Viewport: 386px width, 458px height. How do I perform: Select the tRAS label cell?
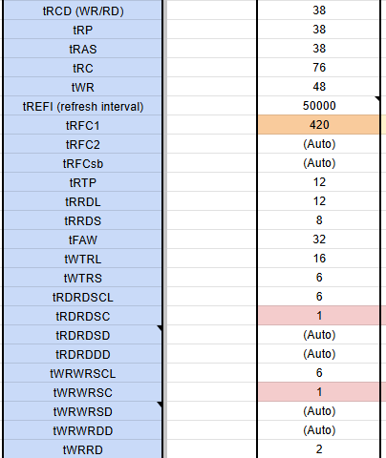pos(83,49)
